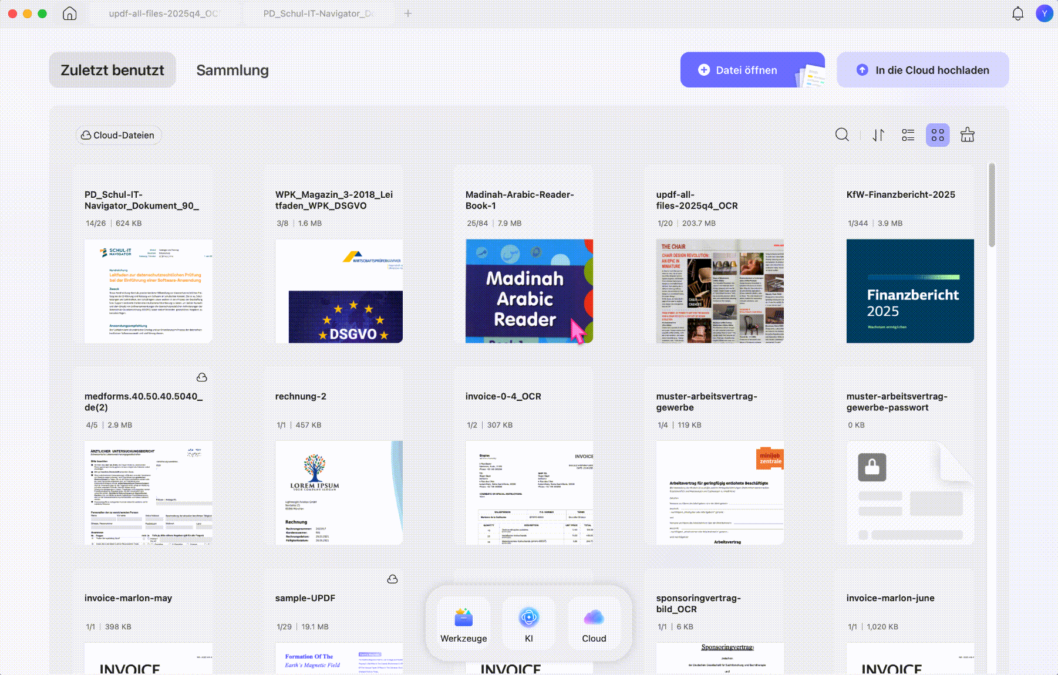Click file name Madinah-Arabic-Reader-Book-1
The image size is (1058, 675).
point(520,200)
